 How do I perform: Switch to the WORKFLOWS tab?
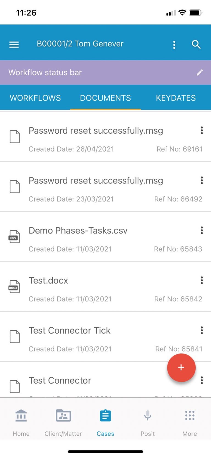click(35, 98)
